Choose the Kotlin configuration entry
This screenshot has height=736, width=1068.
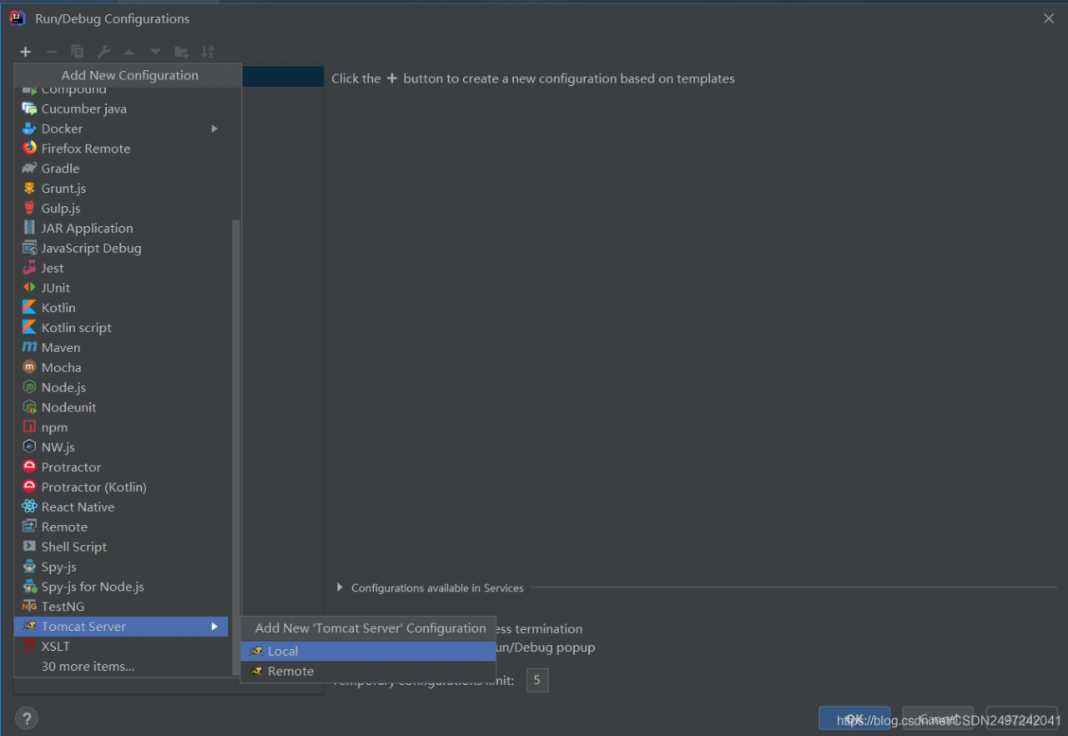click(121, 308)
